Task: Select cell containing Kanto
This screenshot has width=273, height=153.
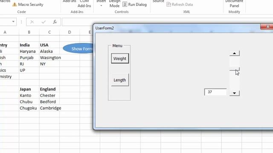Action: tap(29, 95)
